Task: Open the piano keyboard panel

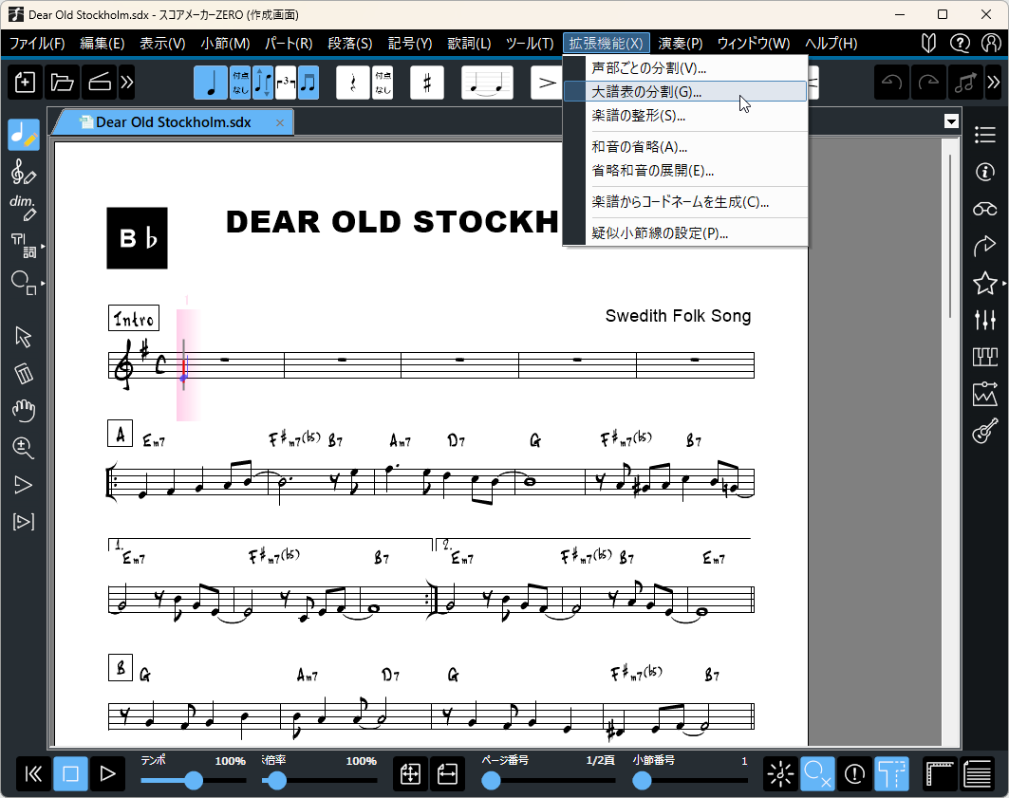Action: [x=985, y=357]
